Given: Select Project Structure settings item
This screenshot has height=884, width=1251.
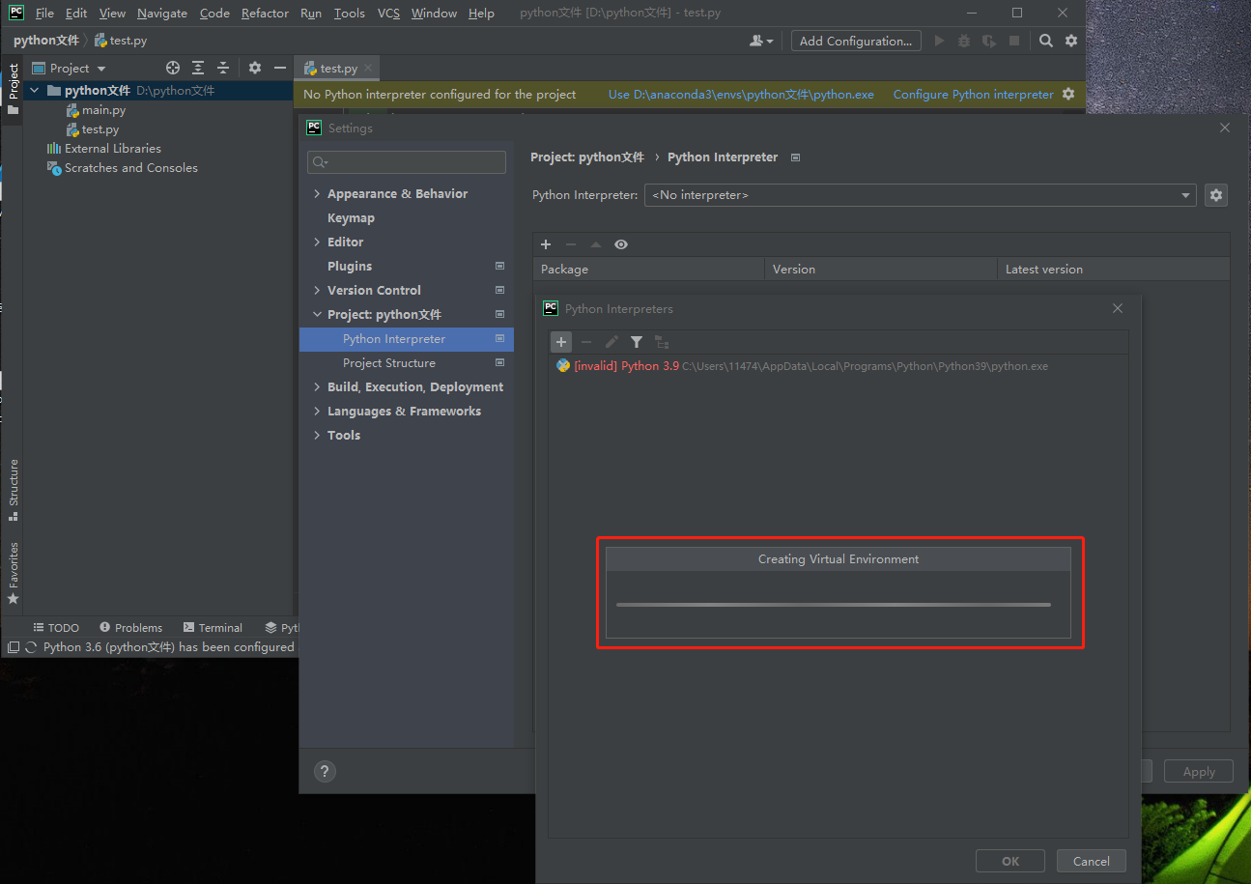Looking at the screenshot, I should (x=389, y=363).
